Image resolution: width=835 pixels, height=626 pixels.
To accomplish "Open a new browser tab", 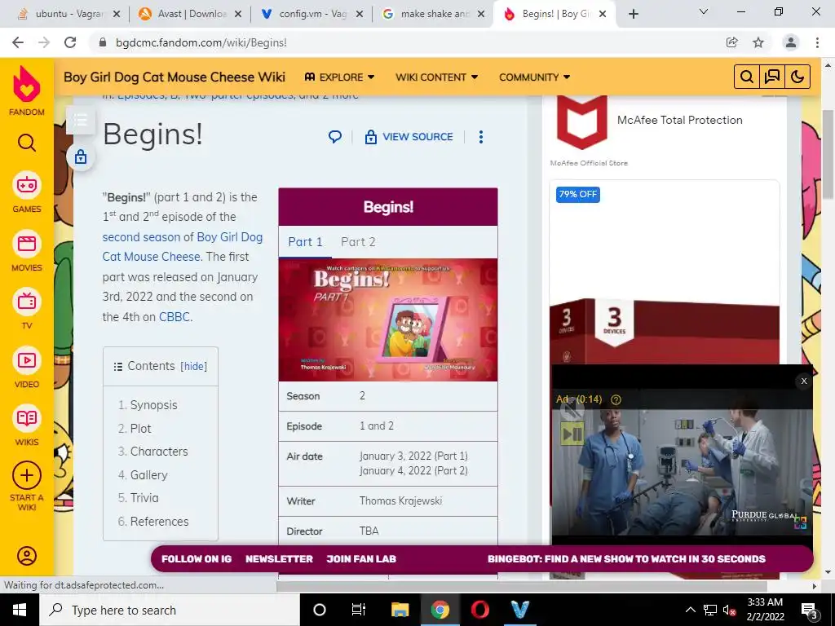I will tap(633, 14).
